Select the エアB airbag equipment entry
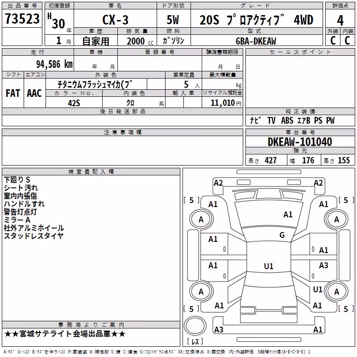The width and height of the screenshot is (357, 357). pos(304,120)
